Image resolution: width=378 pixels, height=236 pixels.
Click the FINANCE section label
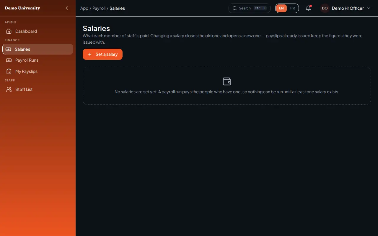[x=12, y=40]
